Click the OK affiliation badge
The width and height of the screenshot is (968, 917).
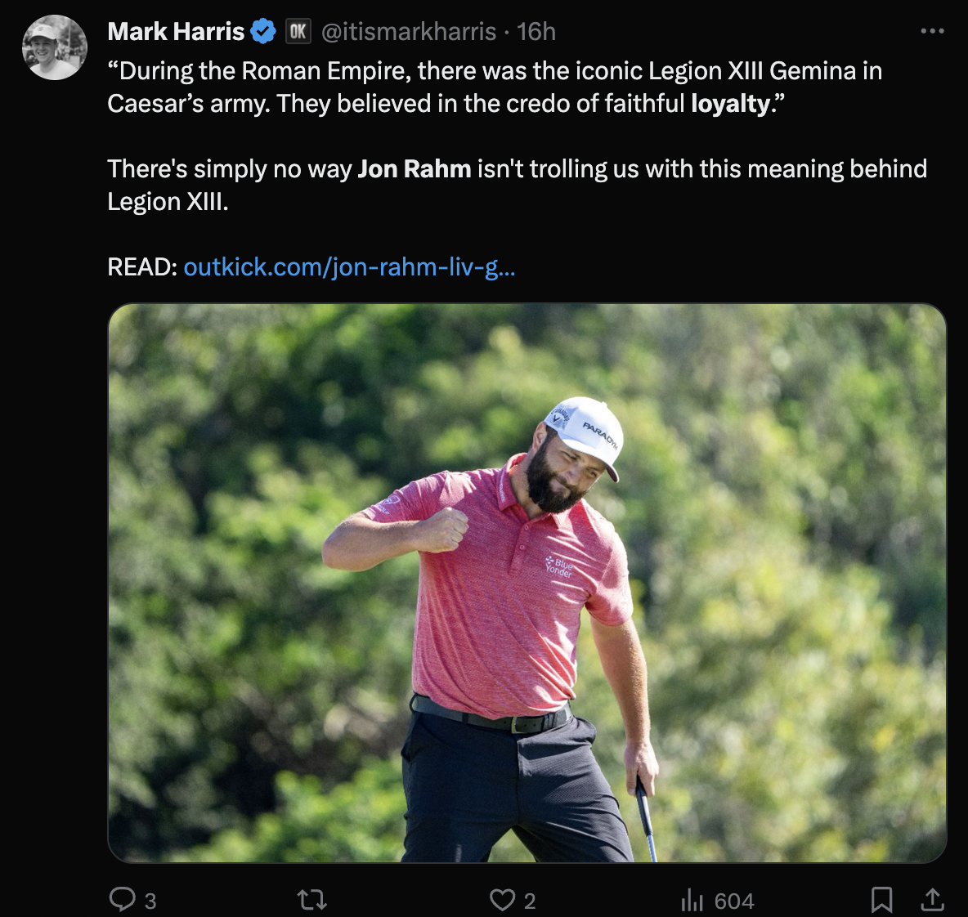[298, 32]
